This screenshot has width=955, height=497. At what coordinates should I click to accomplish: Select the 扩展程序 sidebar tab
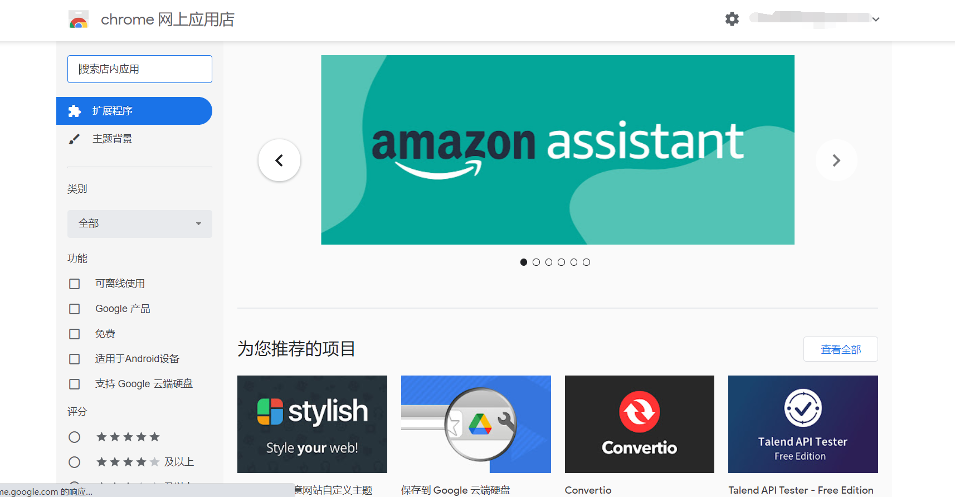click(x=134, y=111)
